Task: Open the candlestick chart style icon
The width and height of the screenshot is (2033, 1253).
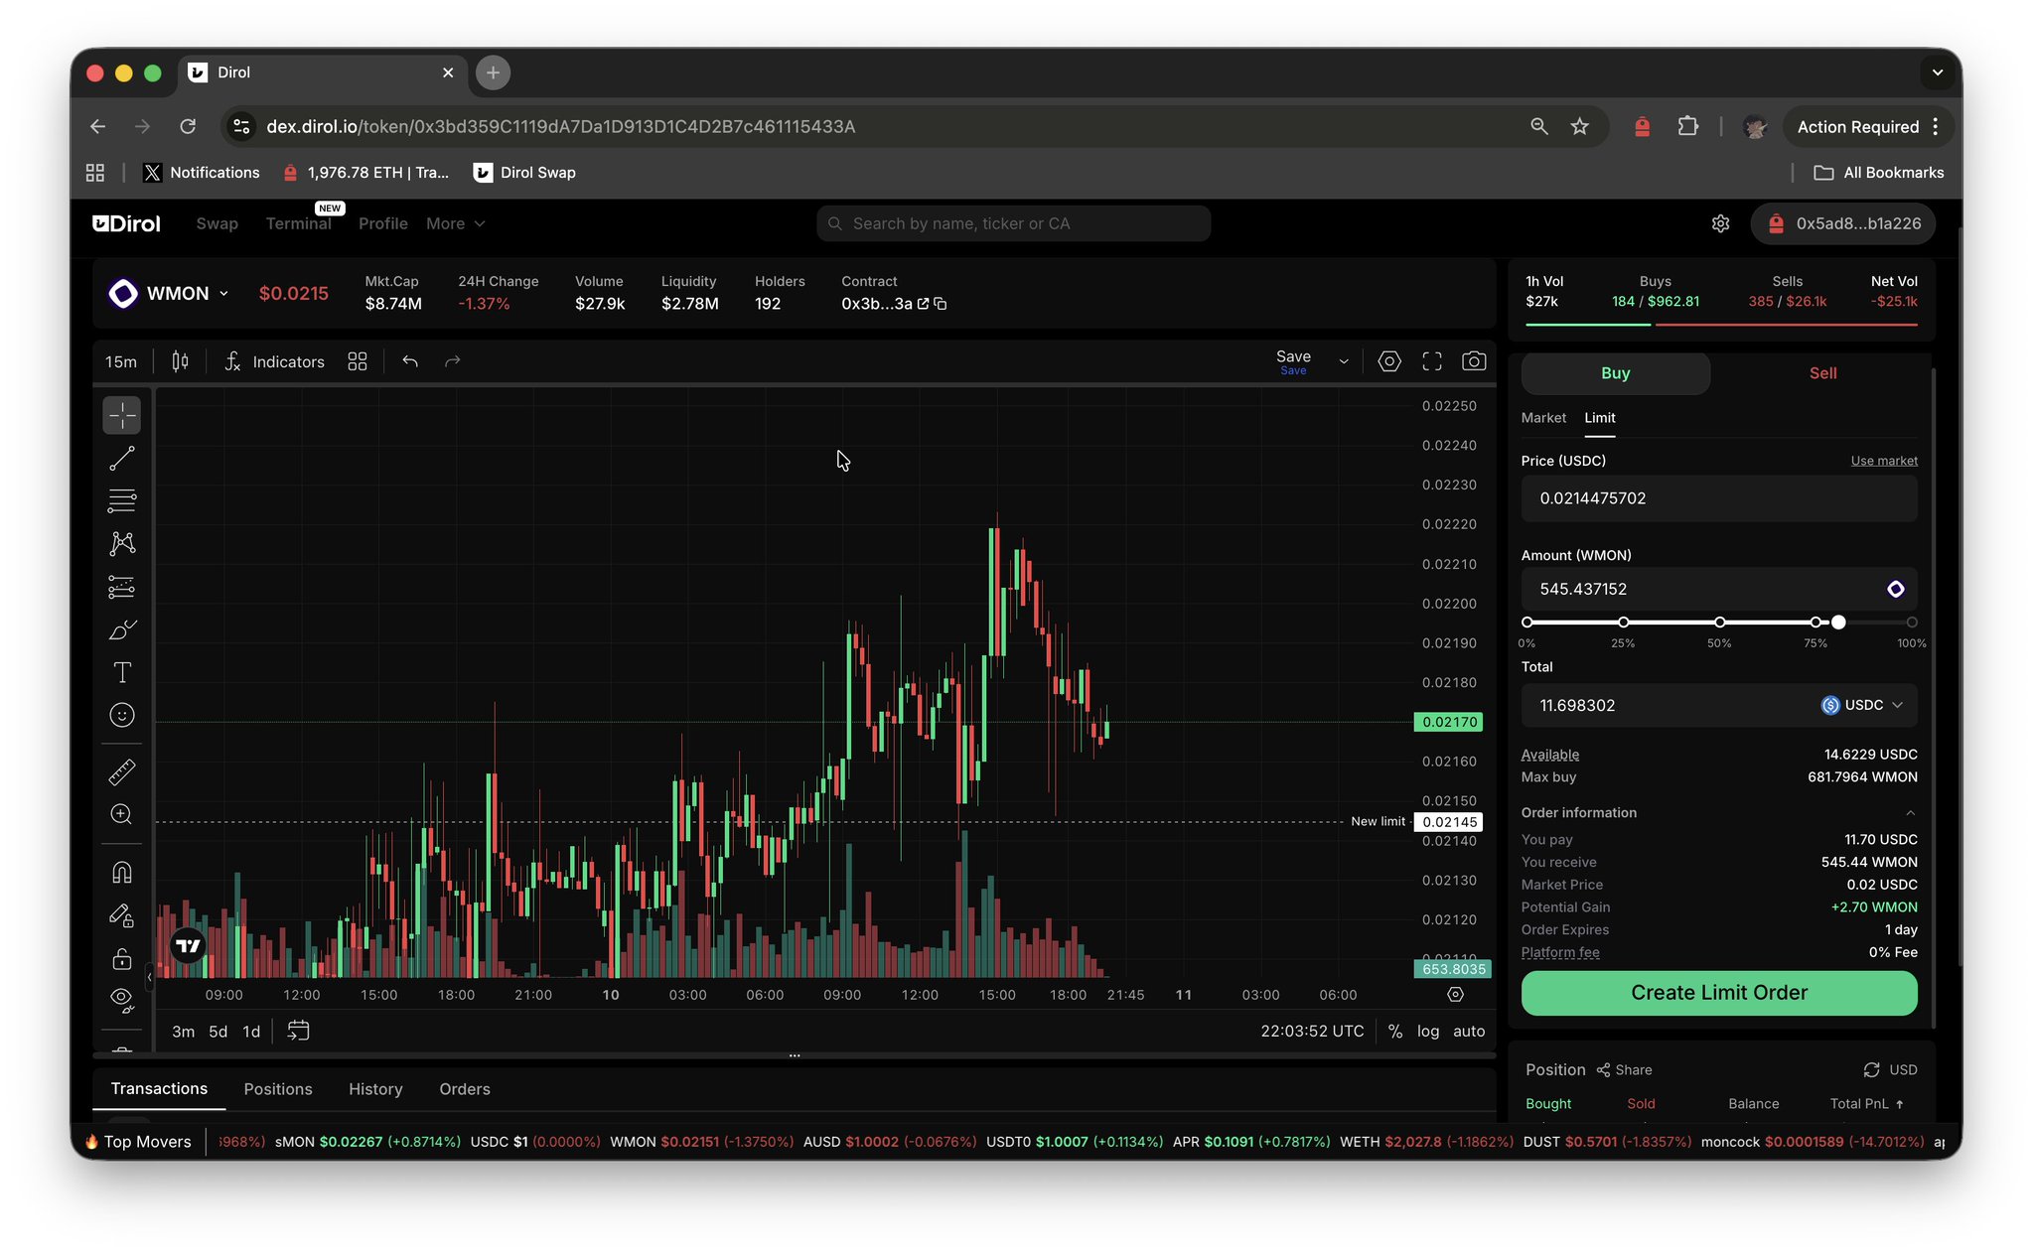Action: (x=180, y=361)
